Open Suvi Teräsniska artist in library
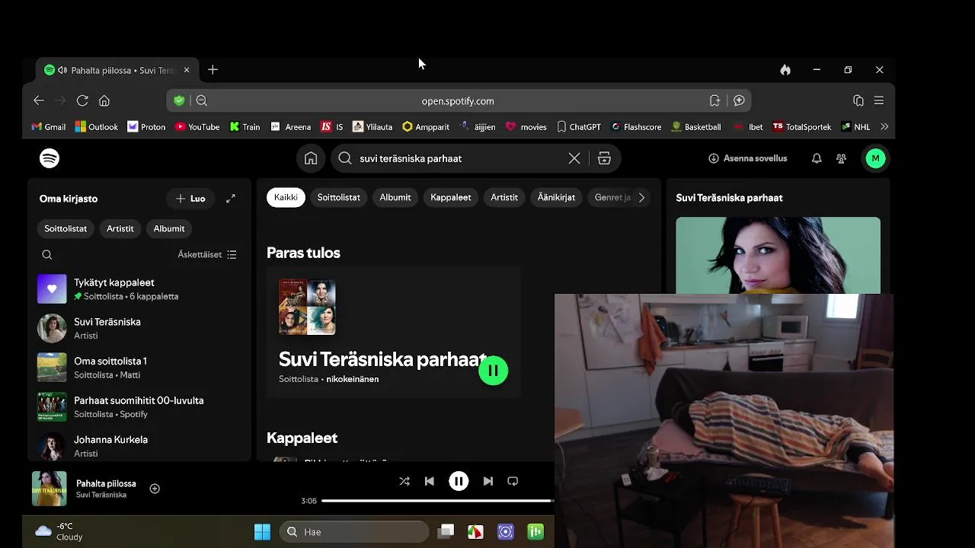The height and width of the screenshot is (548, 975). 139,328
